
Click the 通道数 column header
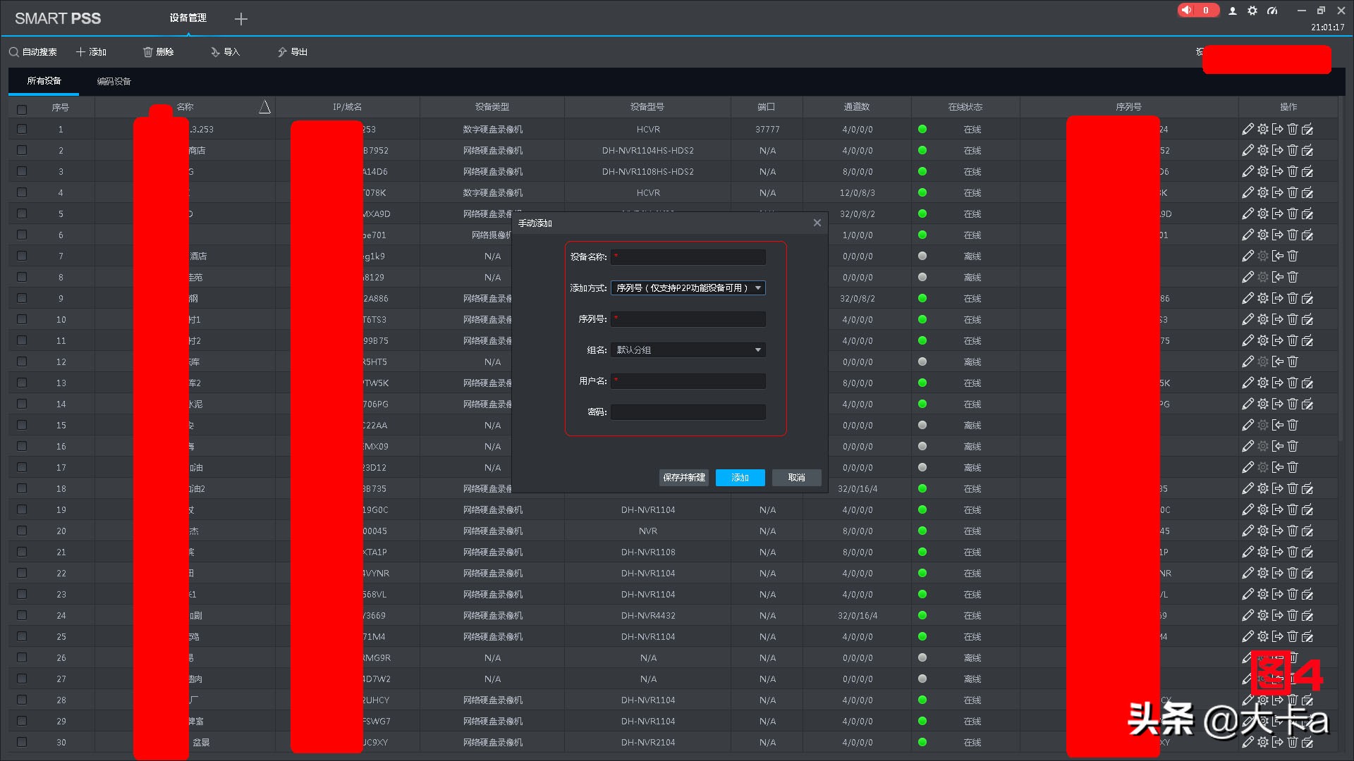857,107
